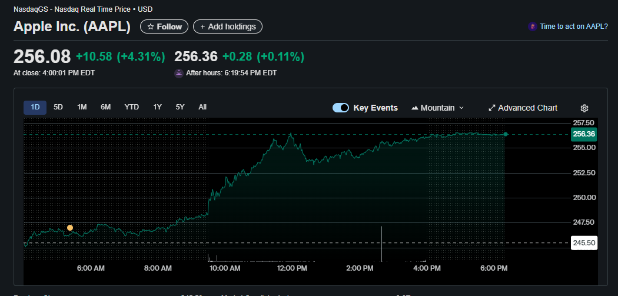Click the 256.36 current price label
The height and width of the screenshot is (296, 618).
click(584, 134)
